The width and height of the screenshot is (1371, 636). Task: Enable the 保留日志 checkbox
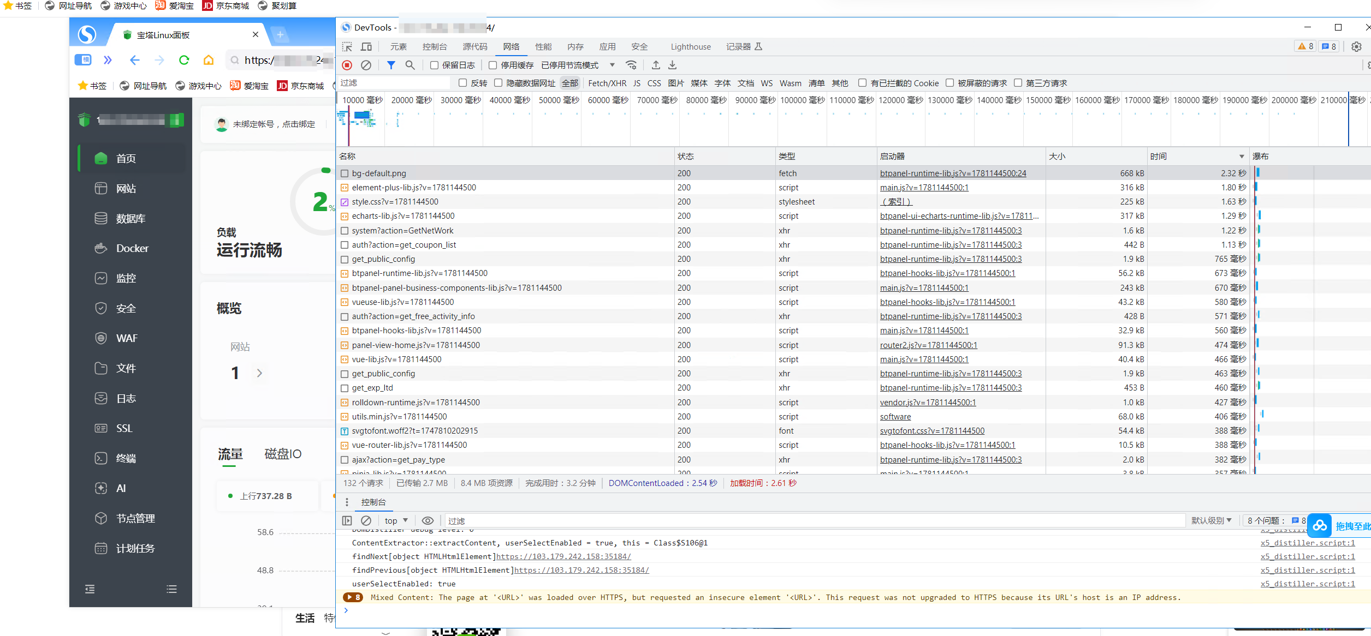[x=434, y=65]
